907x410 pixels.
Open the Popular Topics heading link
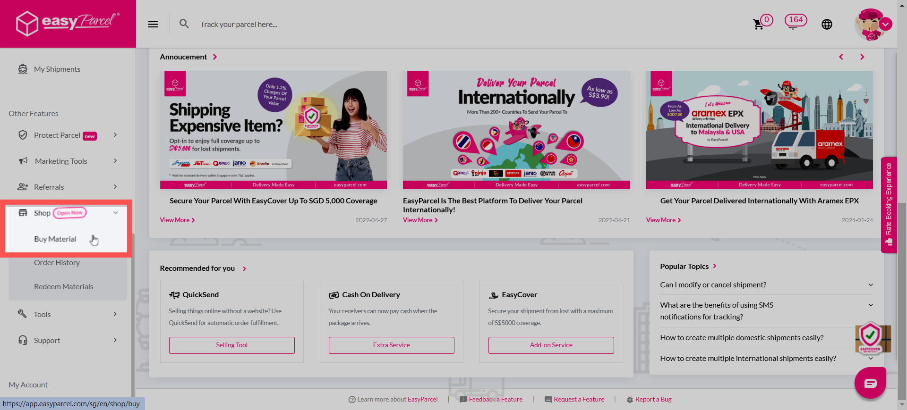pos(688,267)
